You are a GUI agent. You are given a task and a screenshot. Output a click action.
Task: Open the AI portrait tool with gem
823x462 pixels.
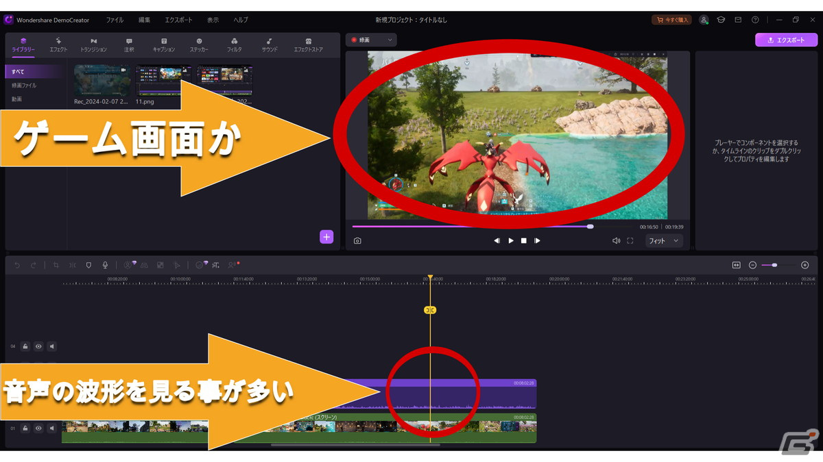click(130, 265)
